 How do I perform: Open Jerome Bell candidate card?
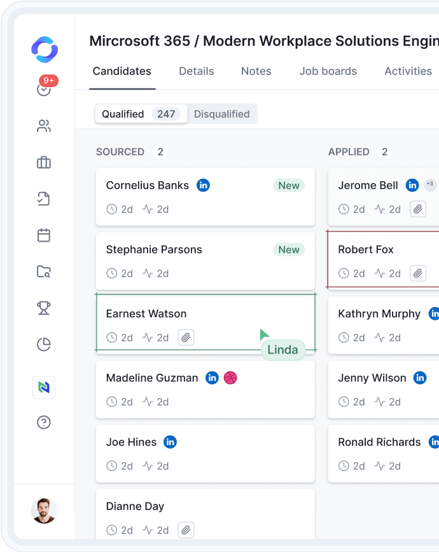[x=384, y=197]
